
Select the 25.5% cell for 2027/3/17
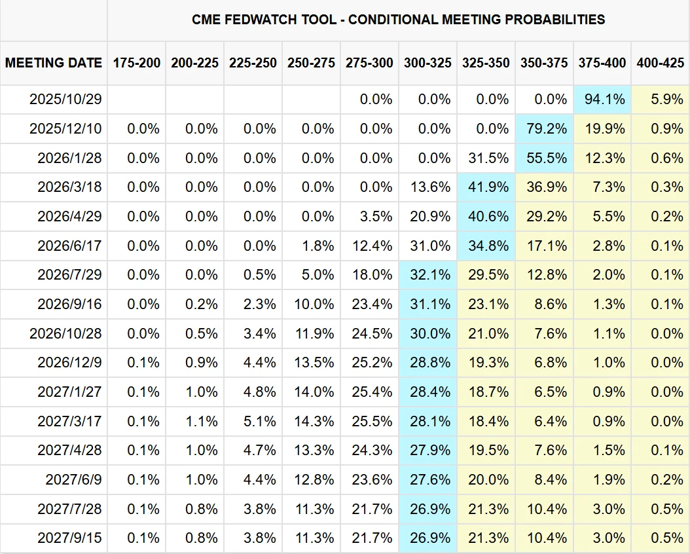pos(370,421)
